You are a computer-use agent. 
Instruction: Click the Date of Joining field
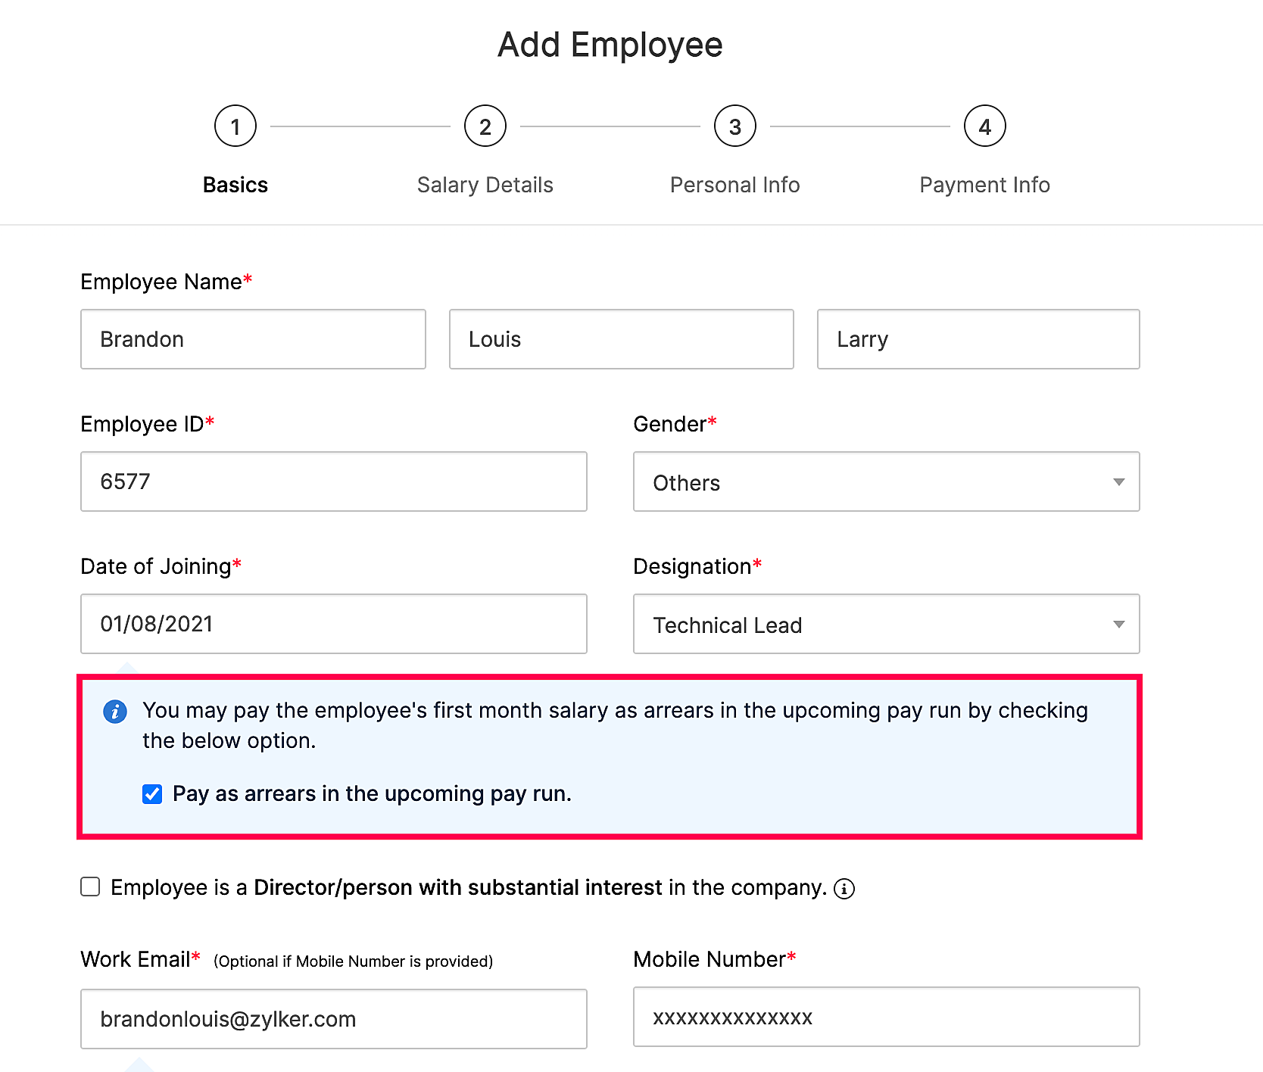(333, 624)
